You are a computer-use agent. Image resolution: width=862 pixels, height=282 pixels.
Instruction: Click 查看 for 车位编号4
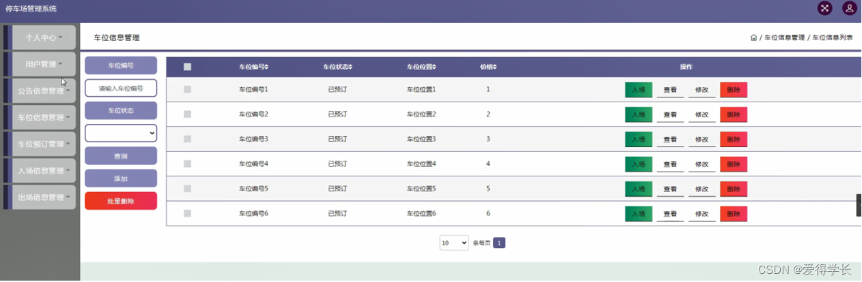670,164
